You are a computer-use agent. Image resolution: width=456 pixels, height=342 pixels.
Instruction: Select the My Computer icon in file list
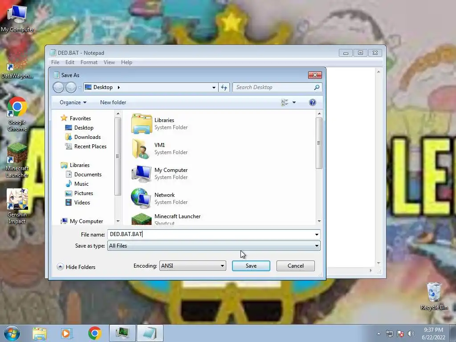pyautogui.click(x=141, y=174)
